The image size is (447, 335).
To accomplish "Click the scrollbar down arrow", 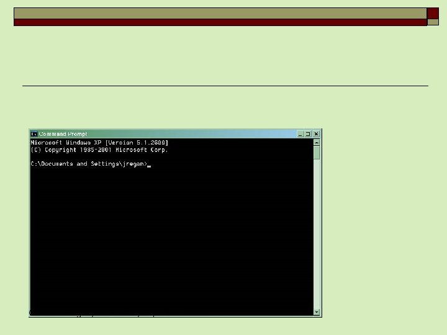I will (x=317, y=312).
